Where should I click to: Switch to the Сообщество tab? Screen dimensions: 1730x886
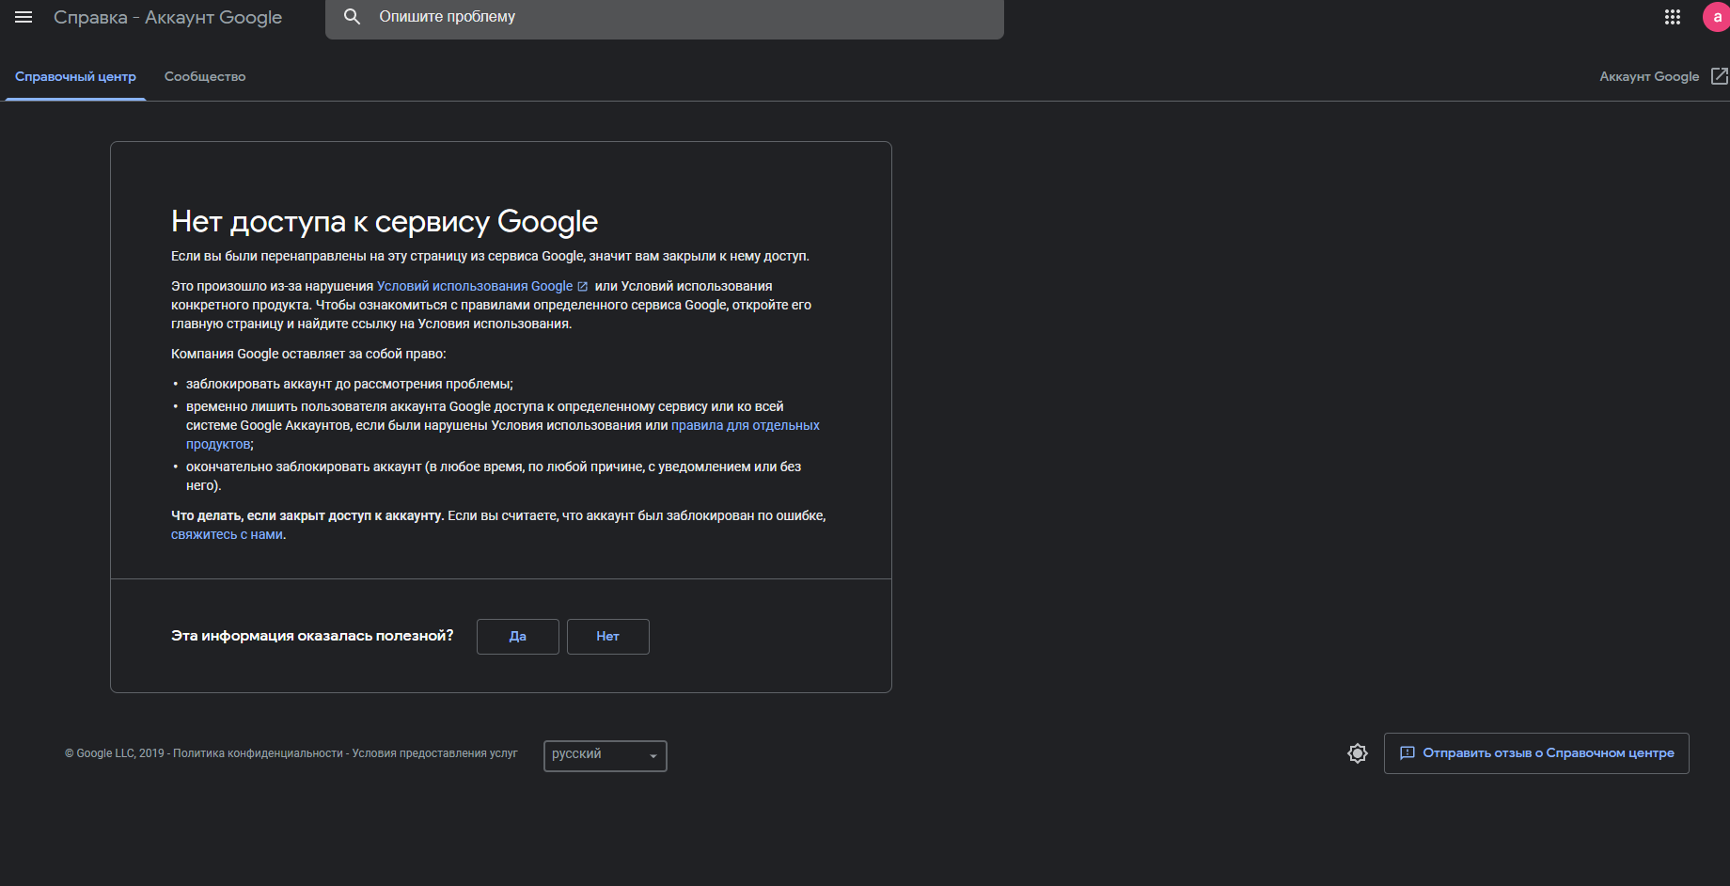(x=205, y=77)
